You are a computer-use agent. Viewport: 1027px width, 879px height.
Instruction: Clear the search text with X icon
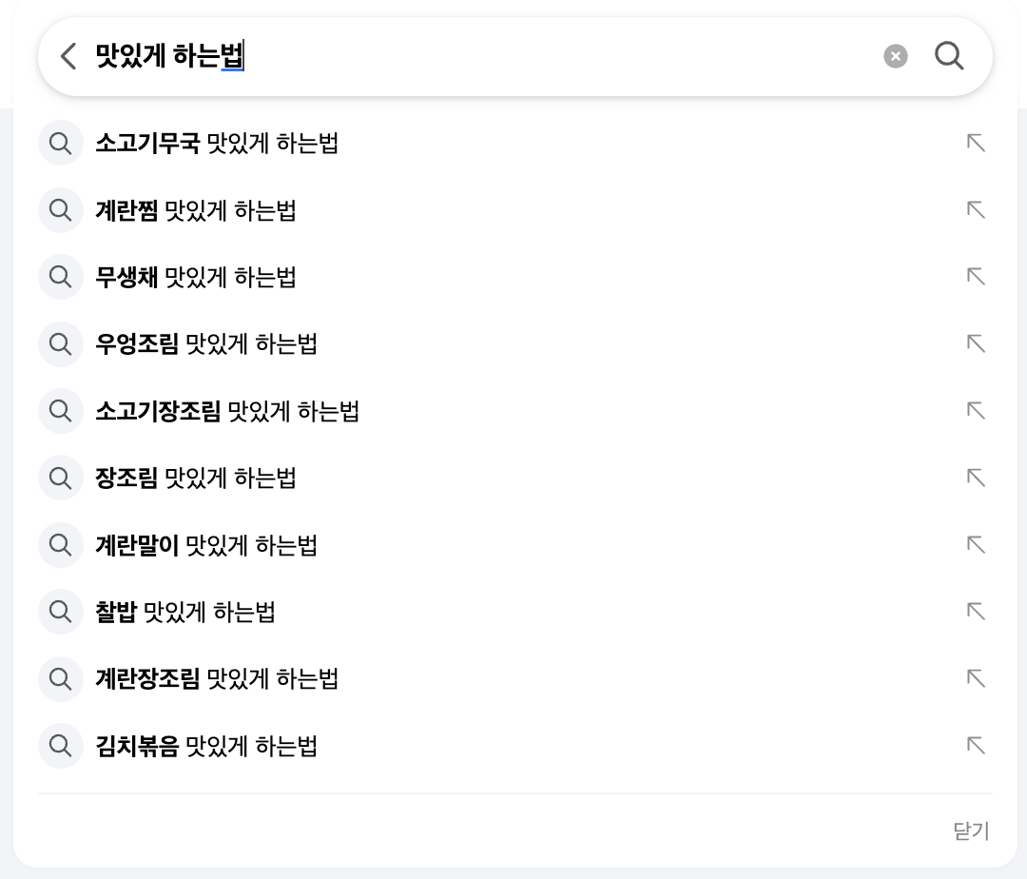(x=896, y=56)
